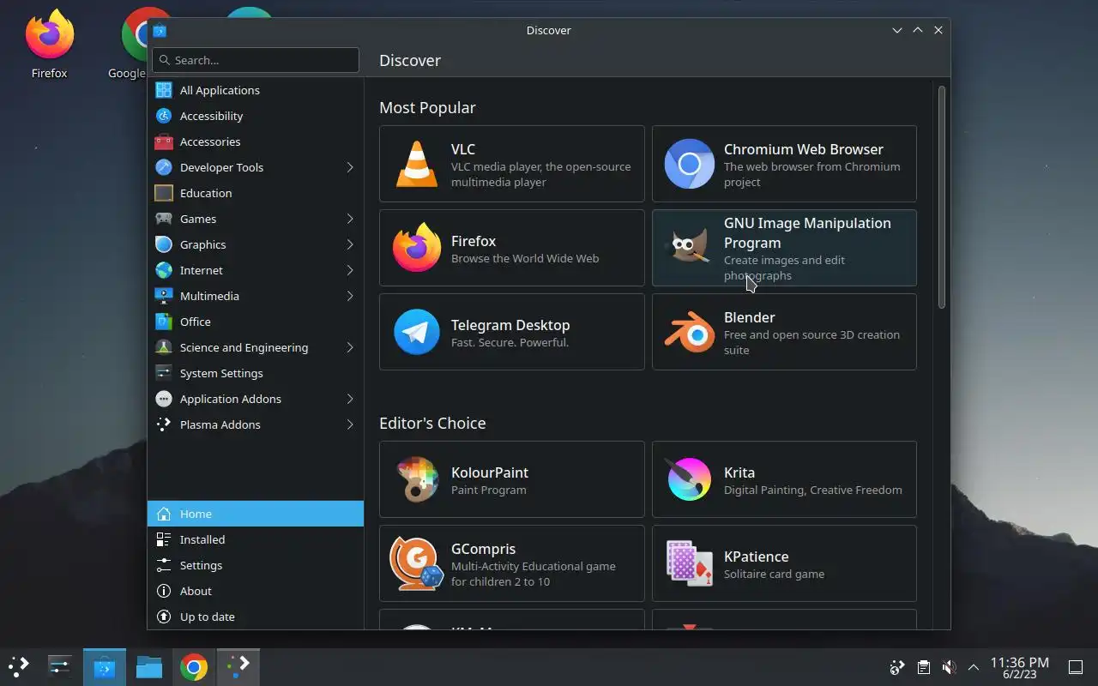Open the GCompris title
1098x686 pixels.
click(483, 549)
